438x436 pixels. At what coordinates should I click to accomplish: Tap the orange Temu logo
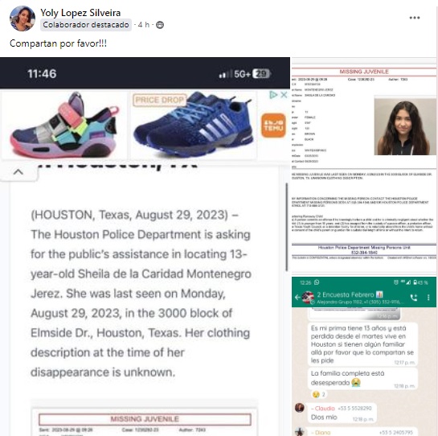coord(273,125)
